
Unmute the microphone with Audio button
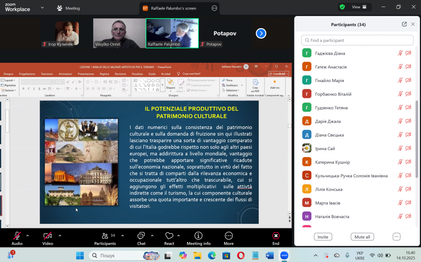click(x=17, y=236)
